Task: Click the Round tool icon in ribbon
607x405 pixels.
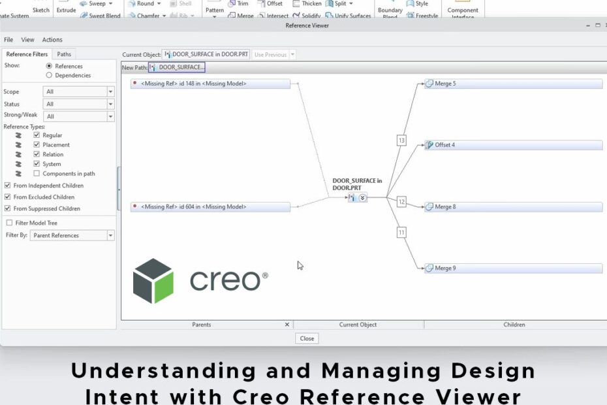Action: (132, 3)
